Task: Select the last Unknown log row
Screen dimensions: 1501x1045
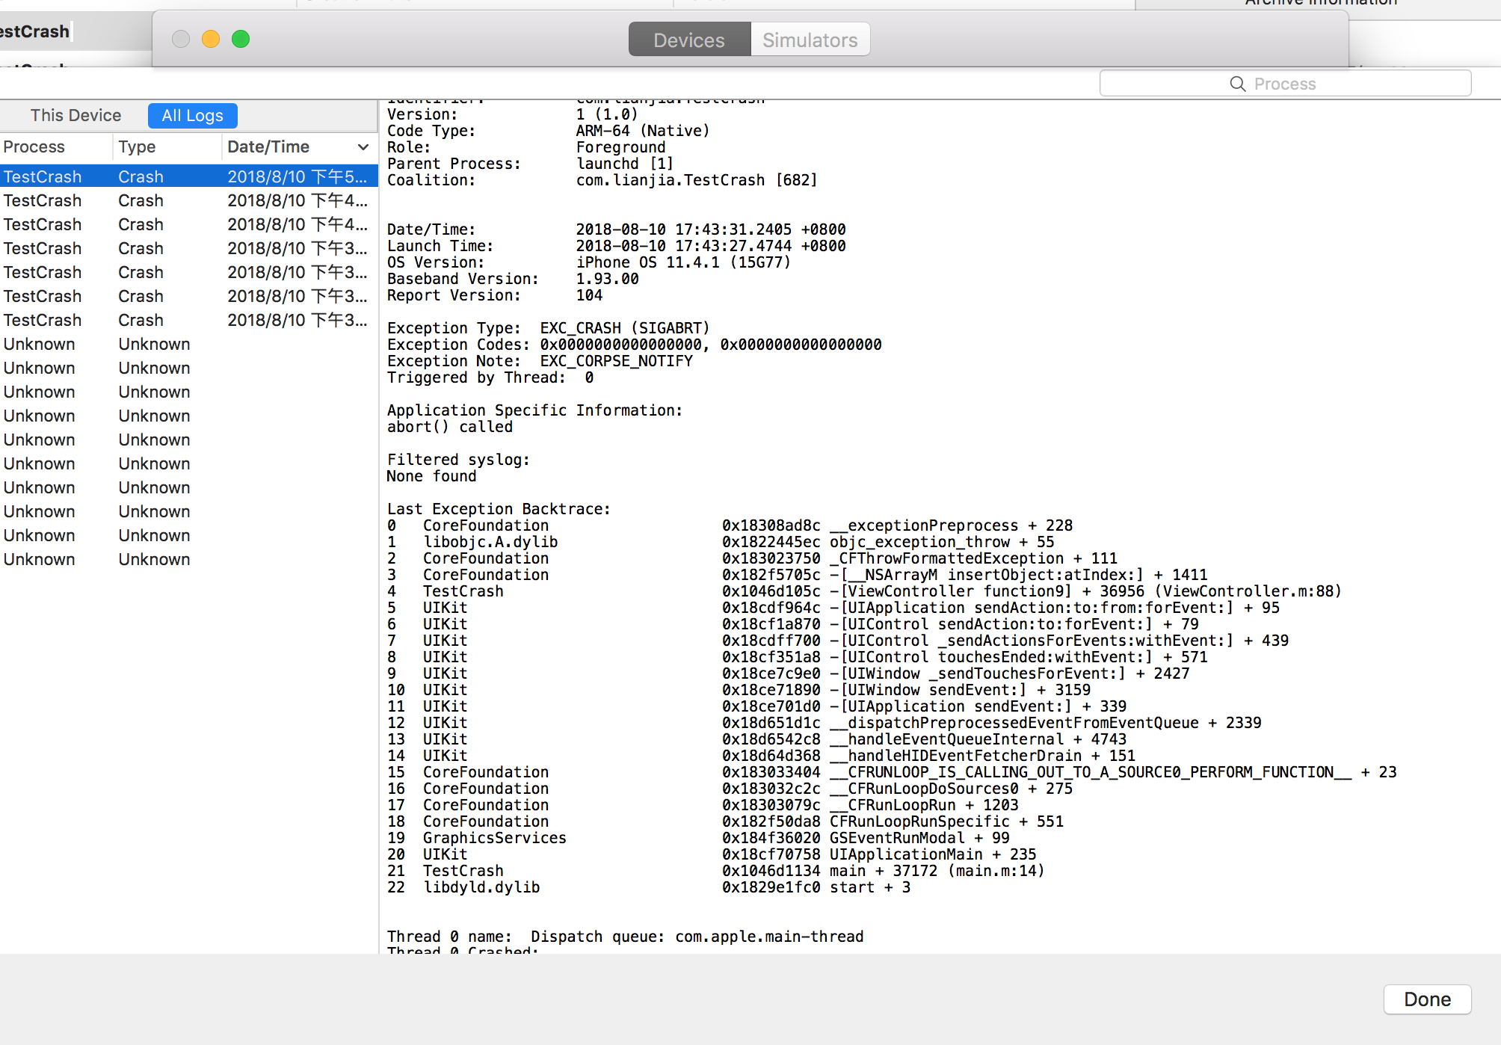Action: coord(189,559)
